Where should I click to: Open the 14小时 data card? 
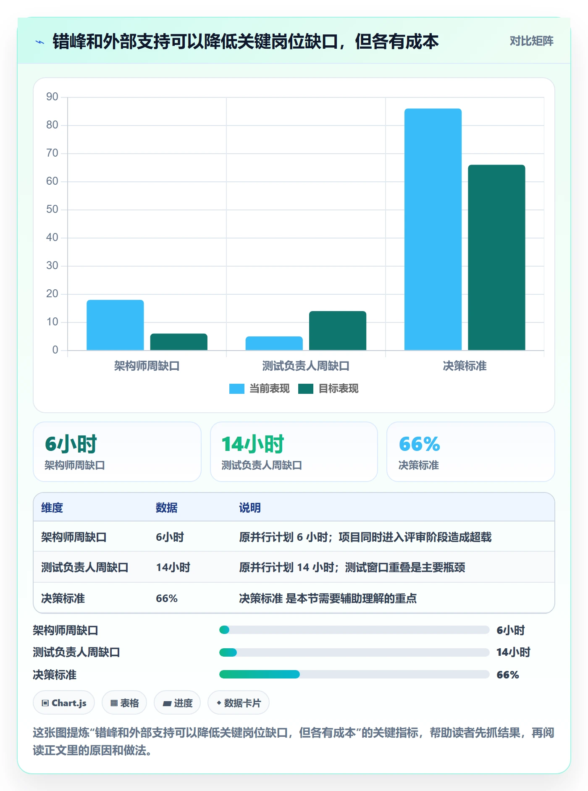pos(294,452)
